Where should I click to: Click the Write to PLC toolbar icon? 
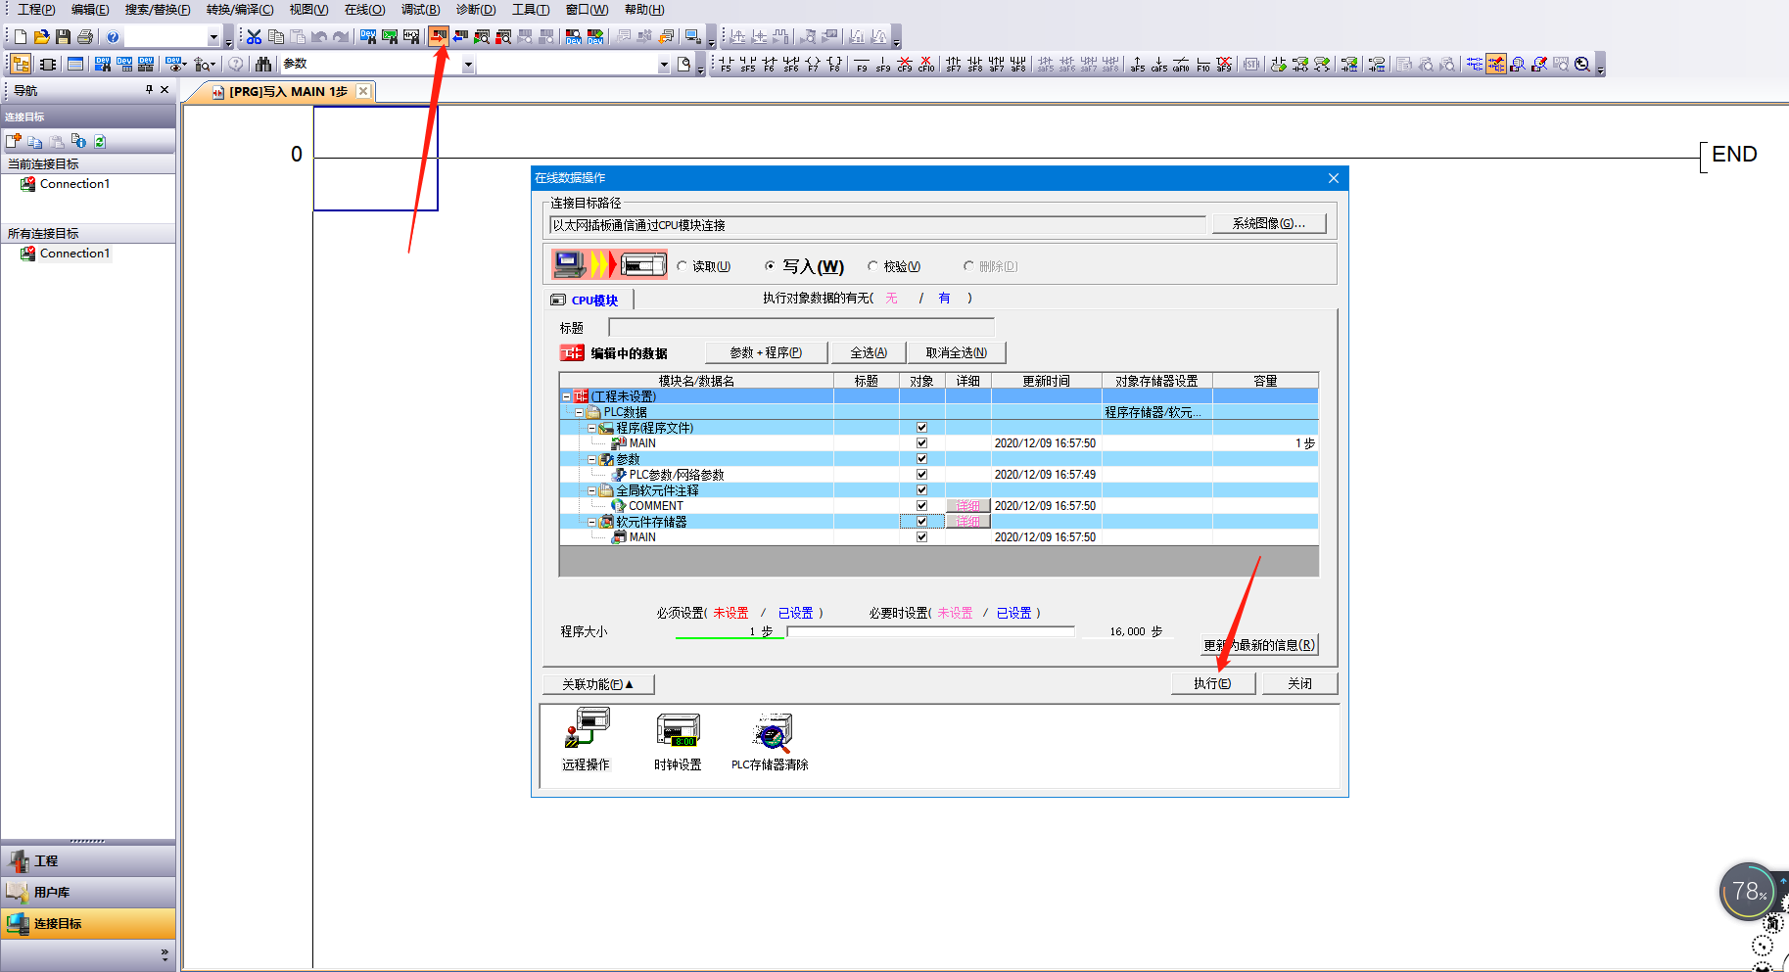[x=439, y=37]
